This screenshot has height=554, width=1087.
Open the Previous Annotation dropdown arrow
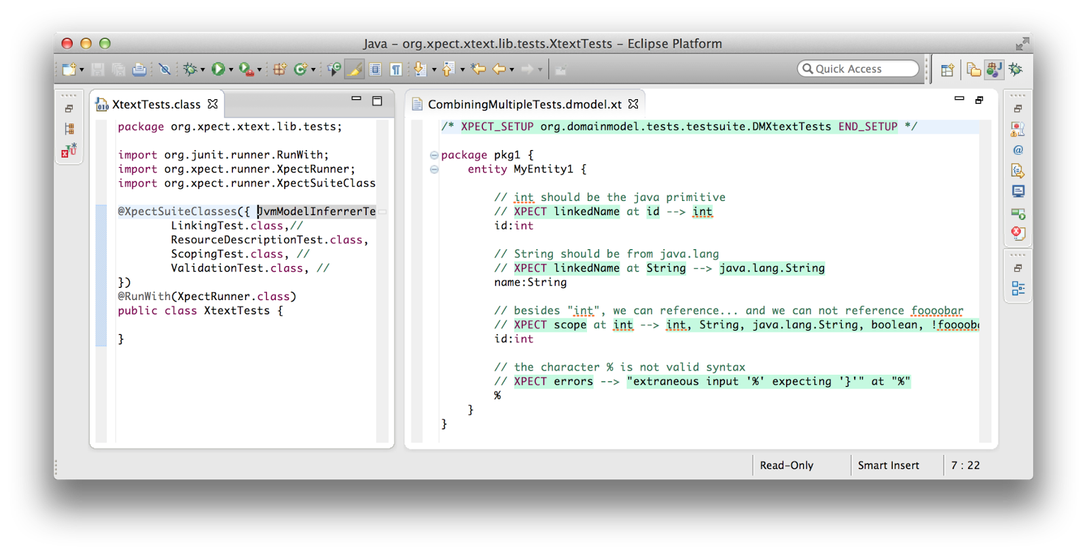point(462,70)
